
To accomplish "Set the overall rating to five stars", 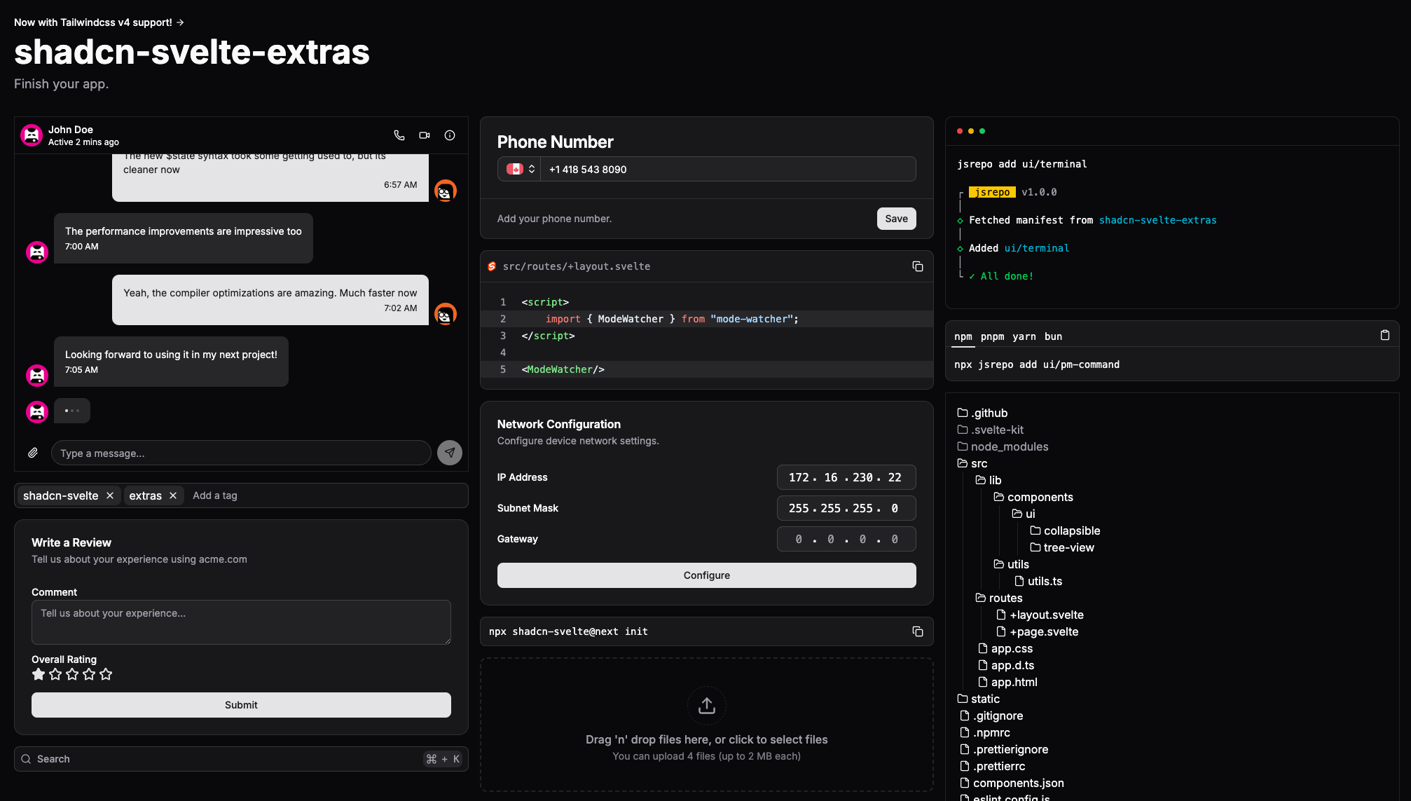I will pyautogui.click(x=106, y=674).
